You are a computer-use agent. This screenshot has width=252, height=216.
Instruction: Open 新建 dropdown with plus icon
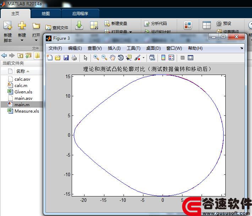coord(22,32)
